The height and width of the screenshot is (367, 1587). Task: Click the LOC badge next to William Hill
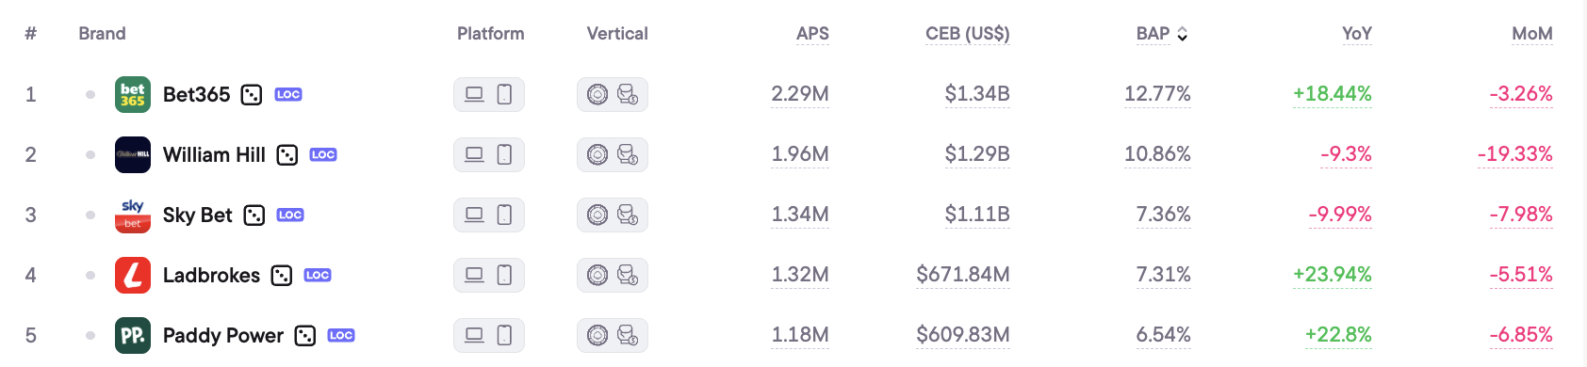tap(323, 155)
